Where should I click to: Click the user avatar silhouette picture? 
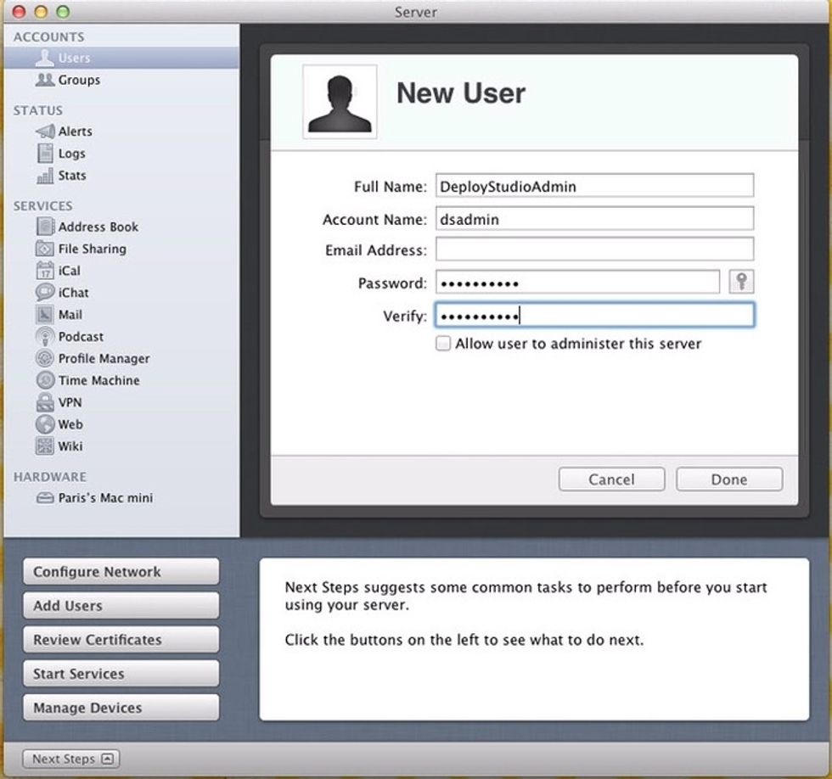pyautogui.click(x=340, y=103)
